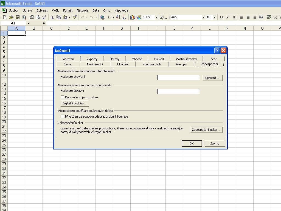Click the 'Heslo pro otevření' password field
This screenshot has width=281, height=211.
(x=178, y=77)
